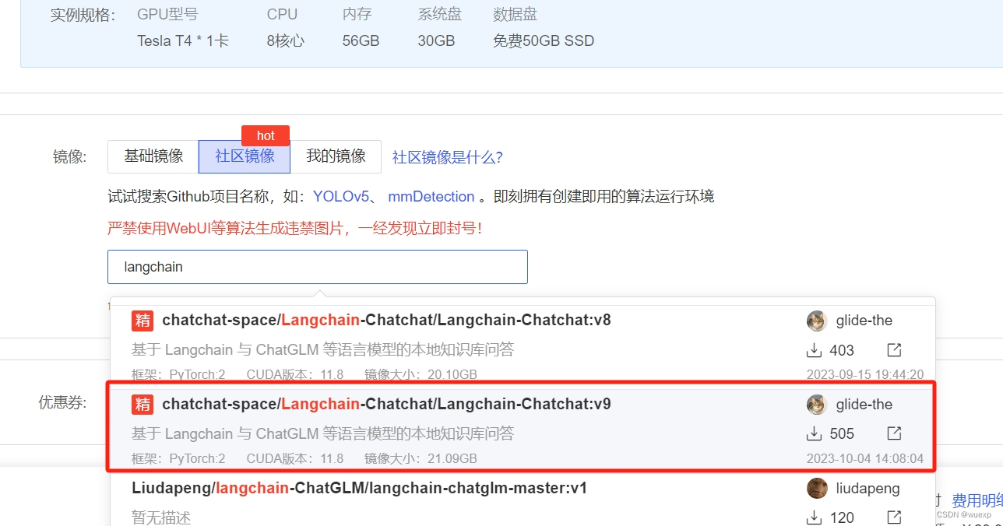Click glide-the's cat avatar on the v8 entry
Viewport: 1003px width, 526px height.
click(x=816, y=320)
